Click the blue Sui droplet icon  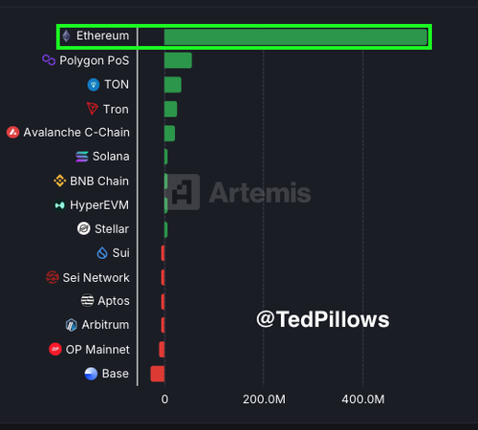point(102,253)
